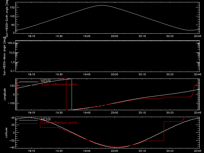Click Solar reflection point legend in Longitude plot

59,84
